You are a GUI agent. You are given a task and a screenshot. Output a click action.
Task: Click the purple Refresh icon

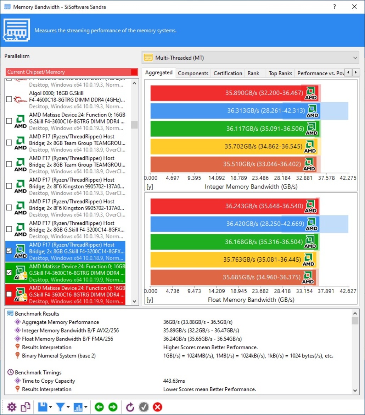tap(130, 407)
